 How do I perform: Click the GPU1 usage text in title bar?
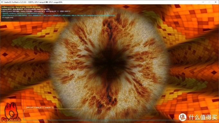point(55,2)
